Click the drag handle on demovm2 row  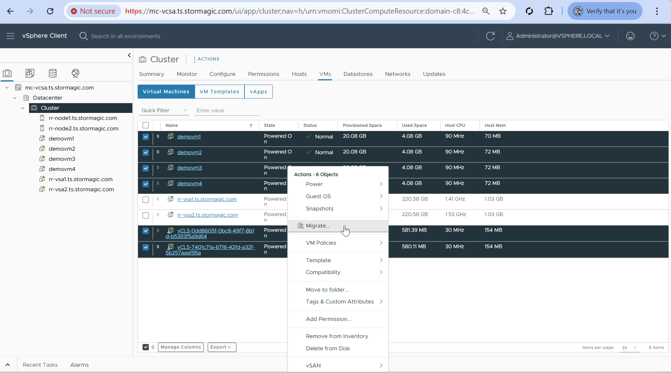point(158,152)
